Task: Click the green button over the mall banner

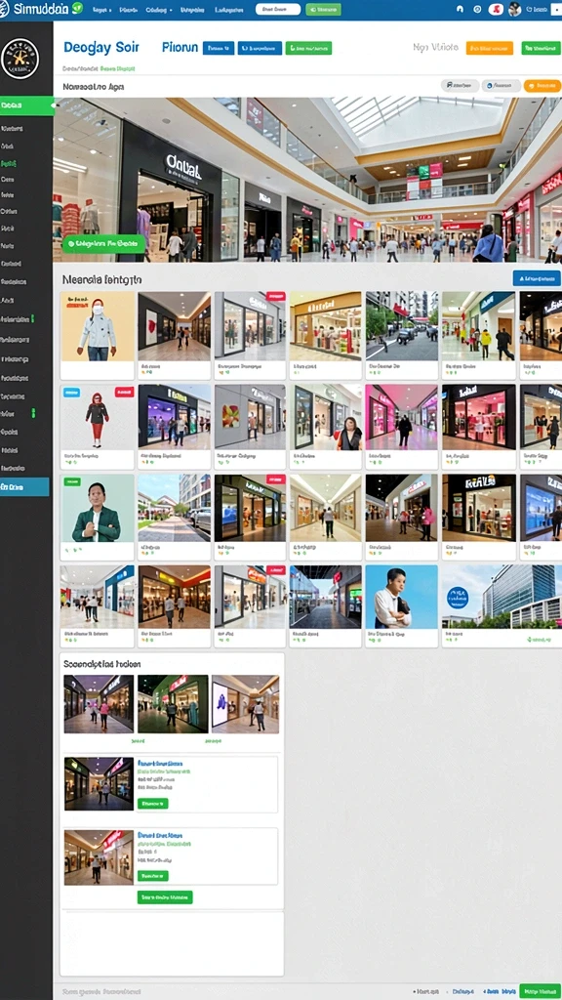Action: [103, 243]
